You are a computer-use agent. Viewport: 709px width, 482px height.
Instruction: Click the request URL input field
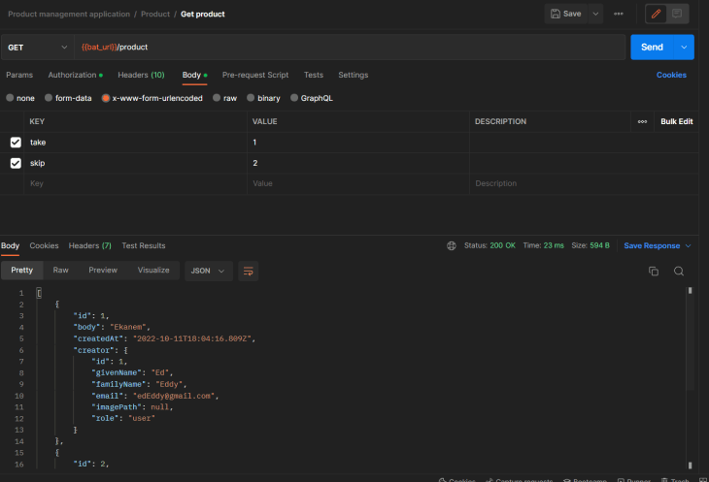pyautogui.click(x=350, y=47)
